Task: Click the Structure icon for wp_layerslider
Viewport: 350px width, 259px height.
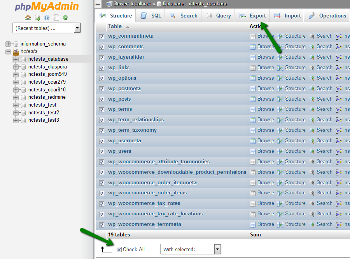Action: tap(280, 58)
